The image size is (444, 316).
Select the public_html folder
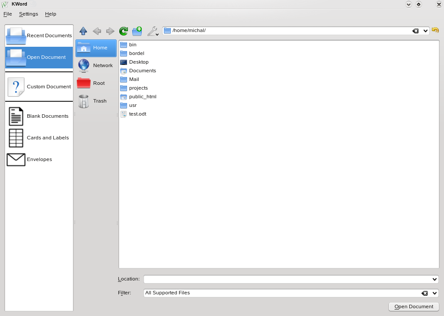pyautogui.click(x=138, y=97)
